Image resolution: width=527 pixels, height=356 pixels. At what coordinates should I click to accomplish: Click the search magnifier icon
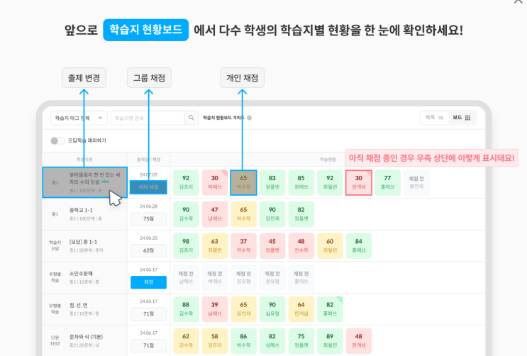(192, 118)
